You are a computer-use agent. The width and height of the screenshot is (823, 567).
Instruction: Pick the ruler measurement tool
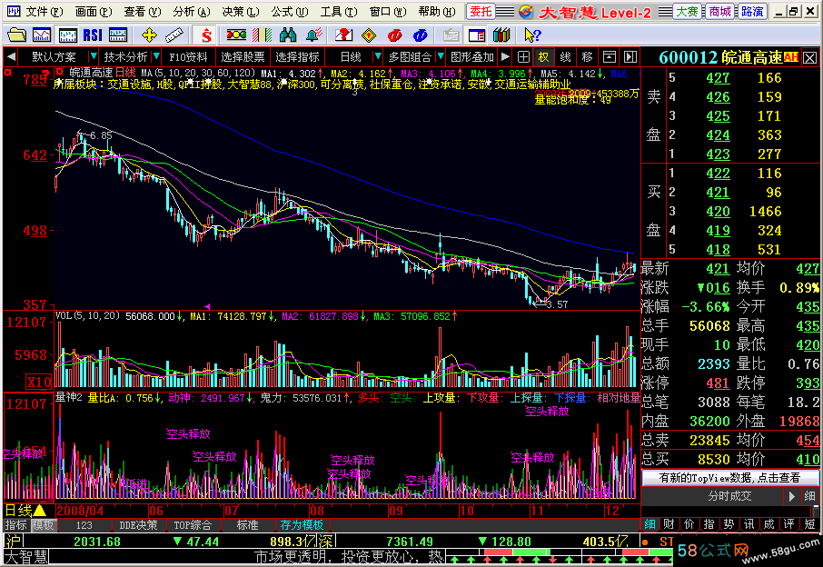point(174,35)
